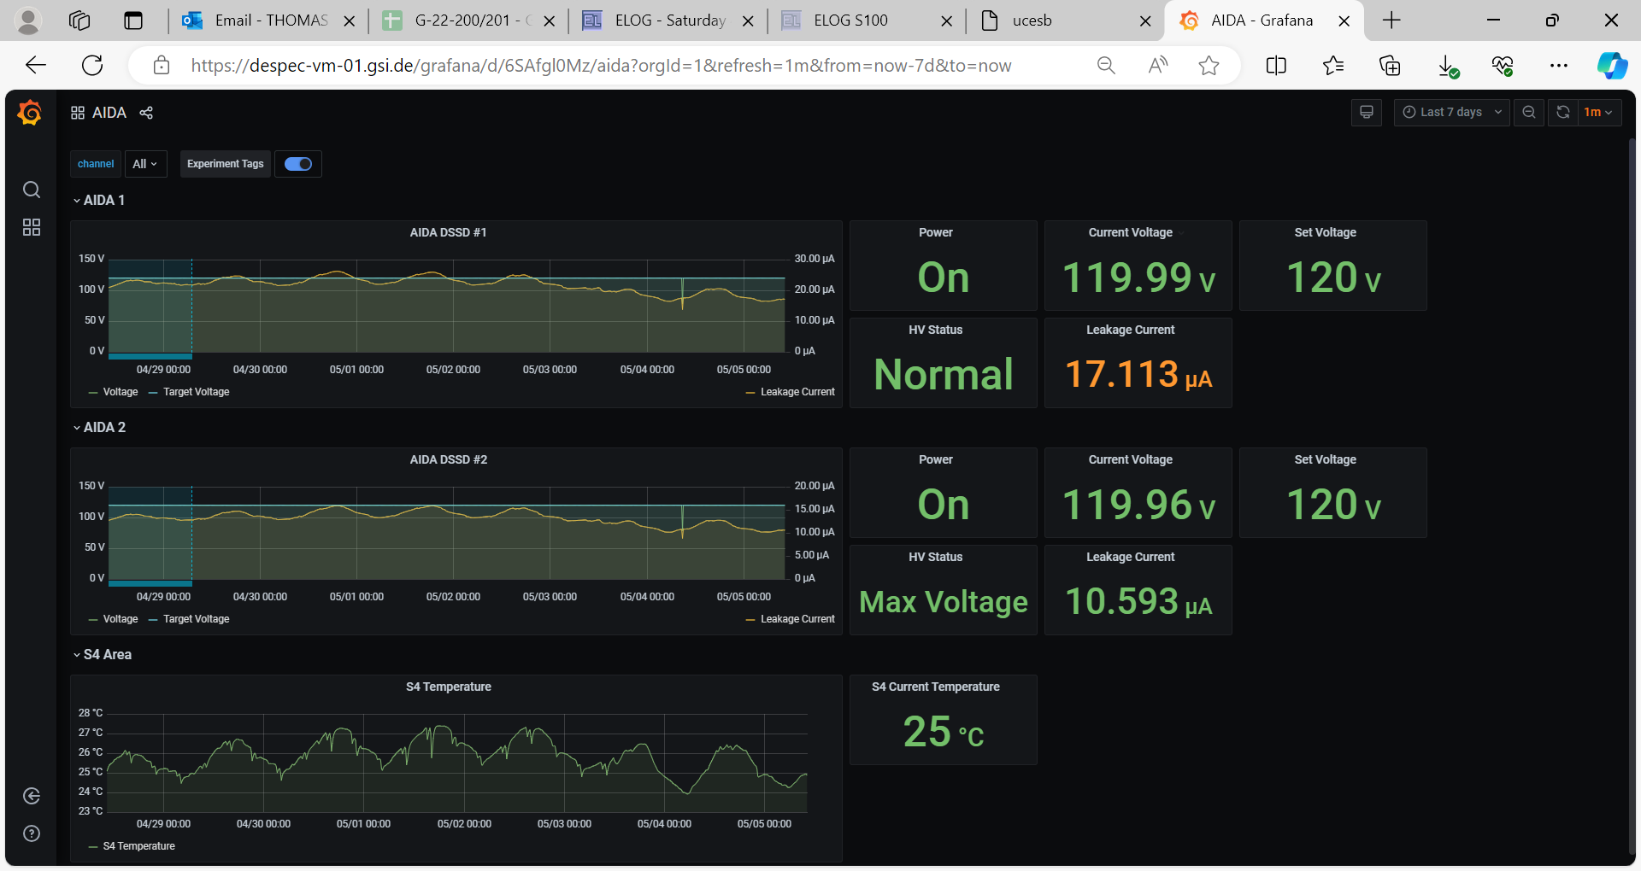Reload the browser page

click(x=92, y=66)
